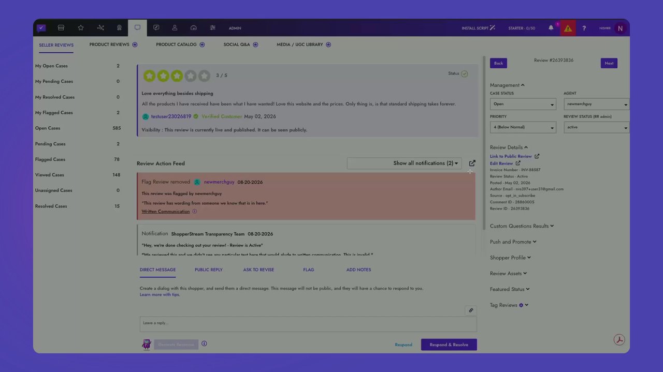Switch to Media / UGC Library tab
This screenshot has width=663, height=372.
click(300, 44)
